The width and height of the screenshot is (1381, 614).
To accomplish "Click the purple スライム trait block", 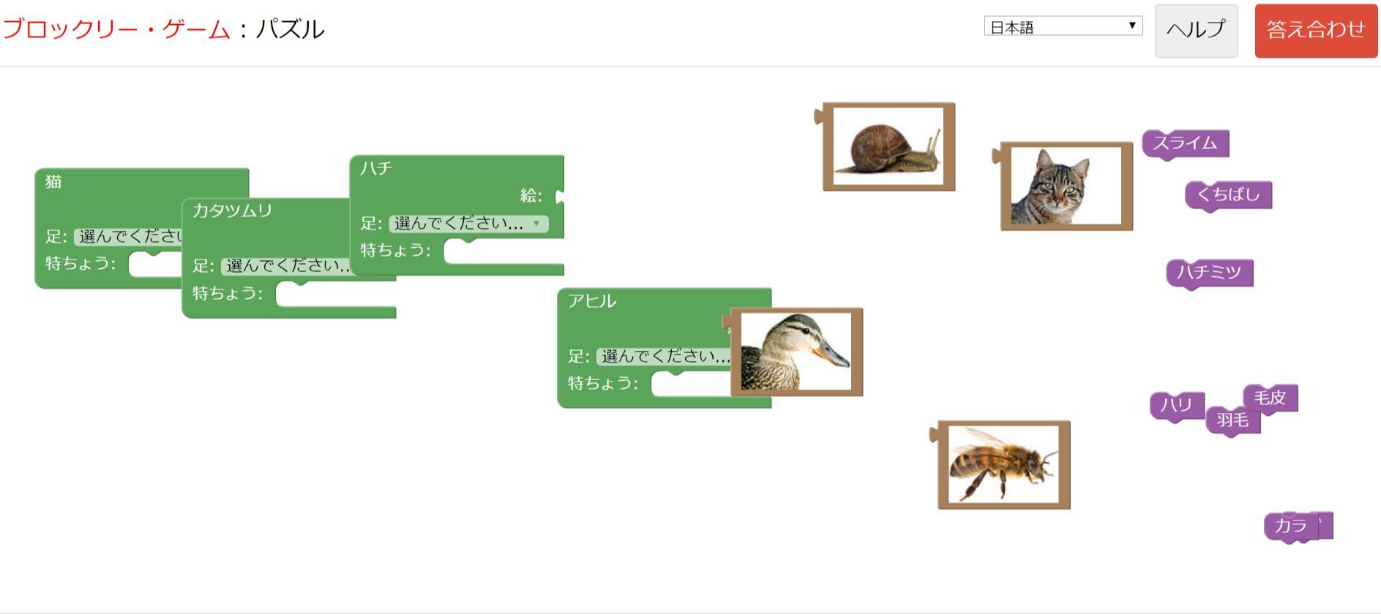I will coord(1185,143).
